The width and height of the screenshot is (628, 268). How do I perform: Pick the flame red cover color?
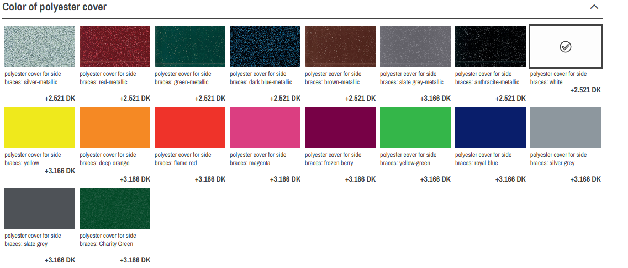(x=190, y=127)
